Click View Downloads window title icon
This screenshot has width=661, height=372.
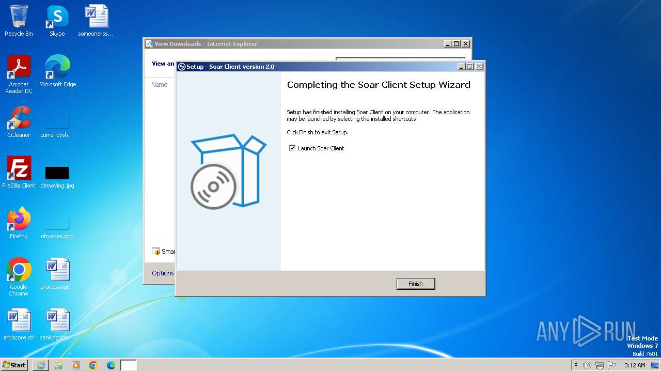pyautogui.click(x=149, y=44)
